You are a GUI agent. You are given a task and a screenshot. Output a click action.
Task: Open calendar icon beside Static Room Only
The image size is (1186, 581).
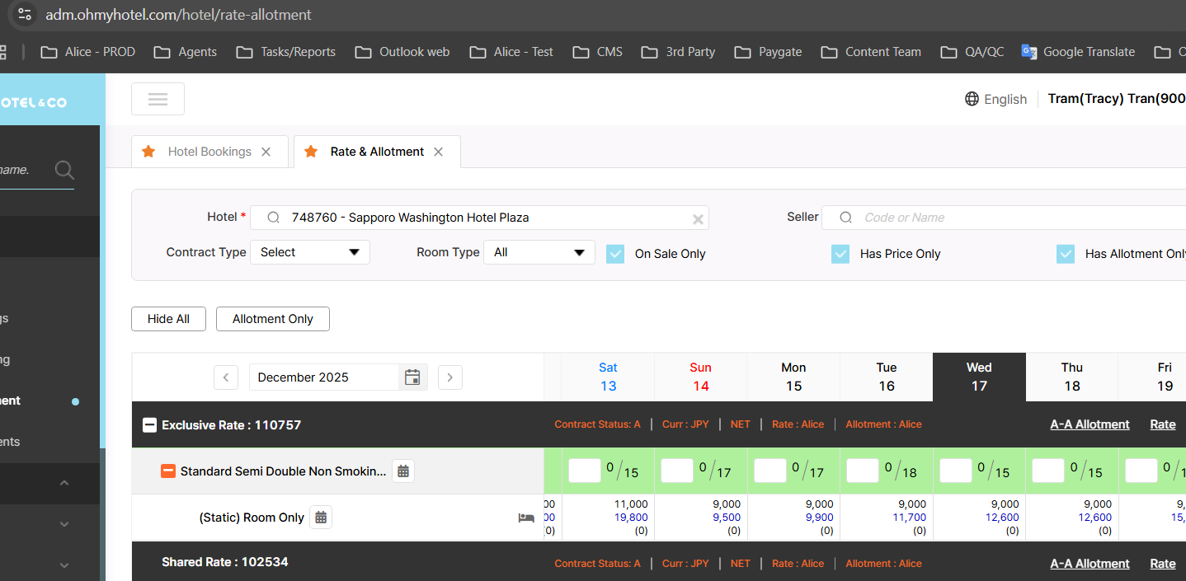point(321,518)
